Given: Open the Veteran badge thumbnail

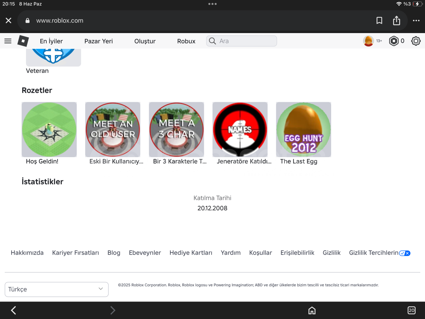Looking at the screenshot, I should click(x=53, y=57).
